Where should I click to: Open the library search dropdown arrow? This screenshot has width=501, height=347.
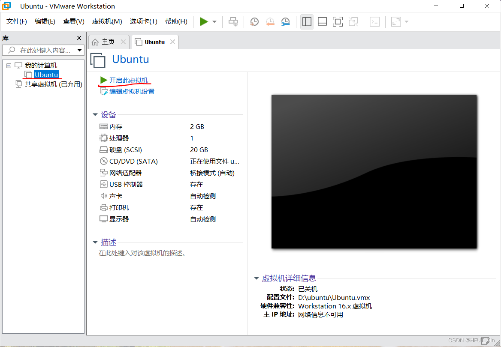point(79,50)
